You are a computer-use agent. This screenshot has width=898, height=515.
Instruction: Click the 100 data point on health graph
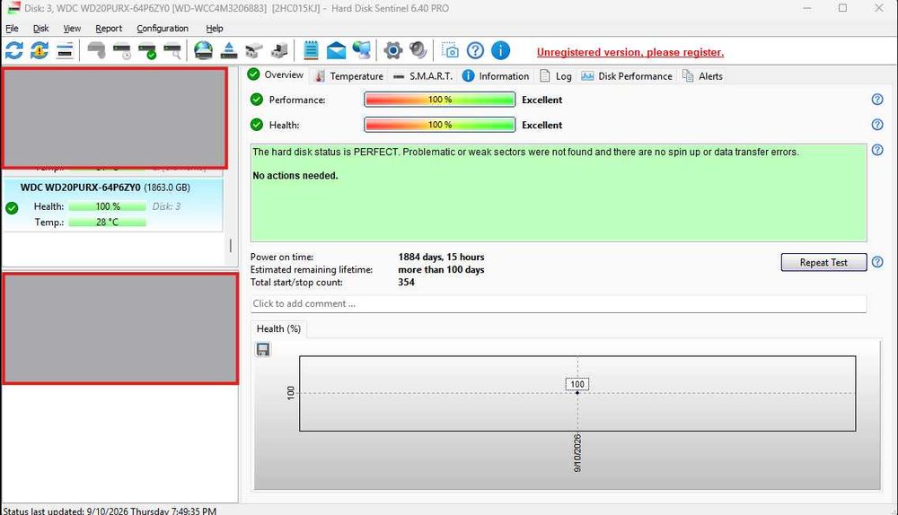coord(577,393)
